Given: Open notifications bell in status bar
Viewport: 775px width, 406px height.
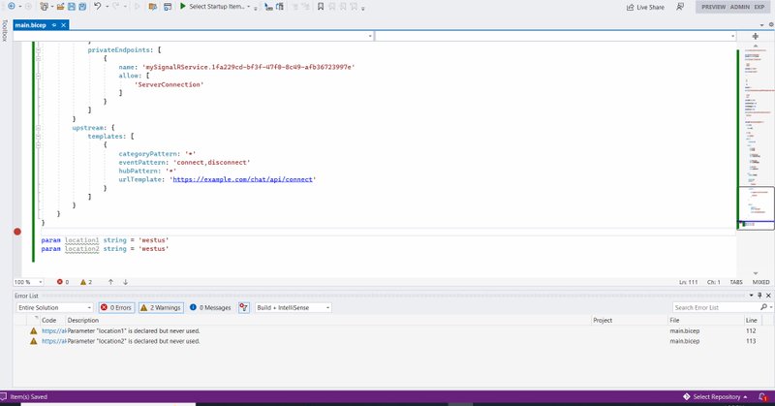Looking at the screenshot, I should 762,396.
